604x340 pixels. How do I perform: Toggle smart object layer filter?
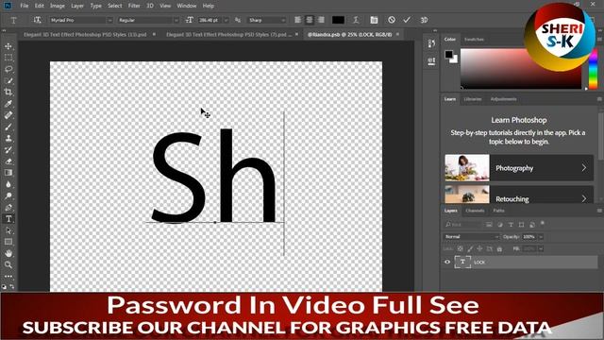coord(532,225)
